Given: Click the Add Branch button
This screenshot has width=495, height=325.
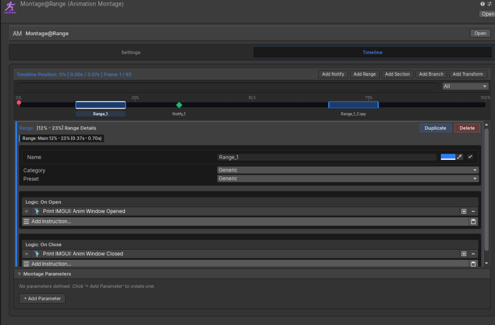Looking at the screenshot, I should 431,74.
